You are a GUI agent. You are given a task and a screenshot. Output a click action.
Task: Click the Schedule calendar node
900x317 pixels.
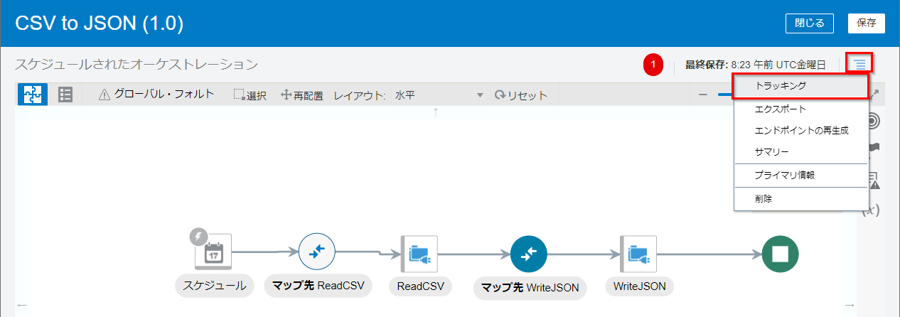click(x=214, y=252)
